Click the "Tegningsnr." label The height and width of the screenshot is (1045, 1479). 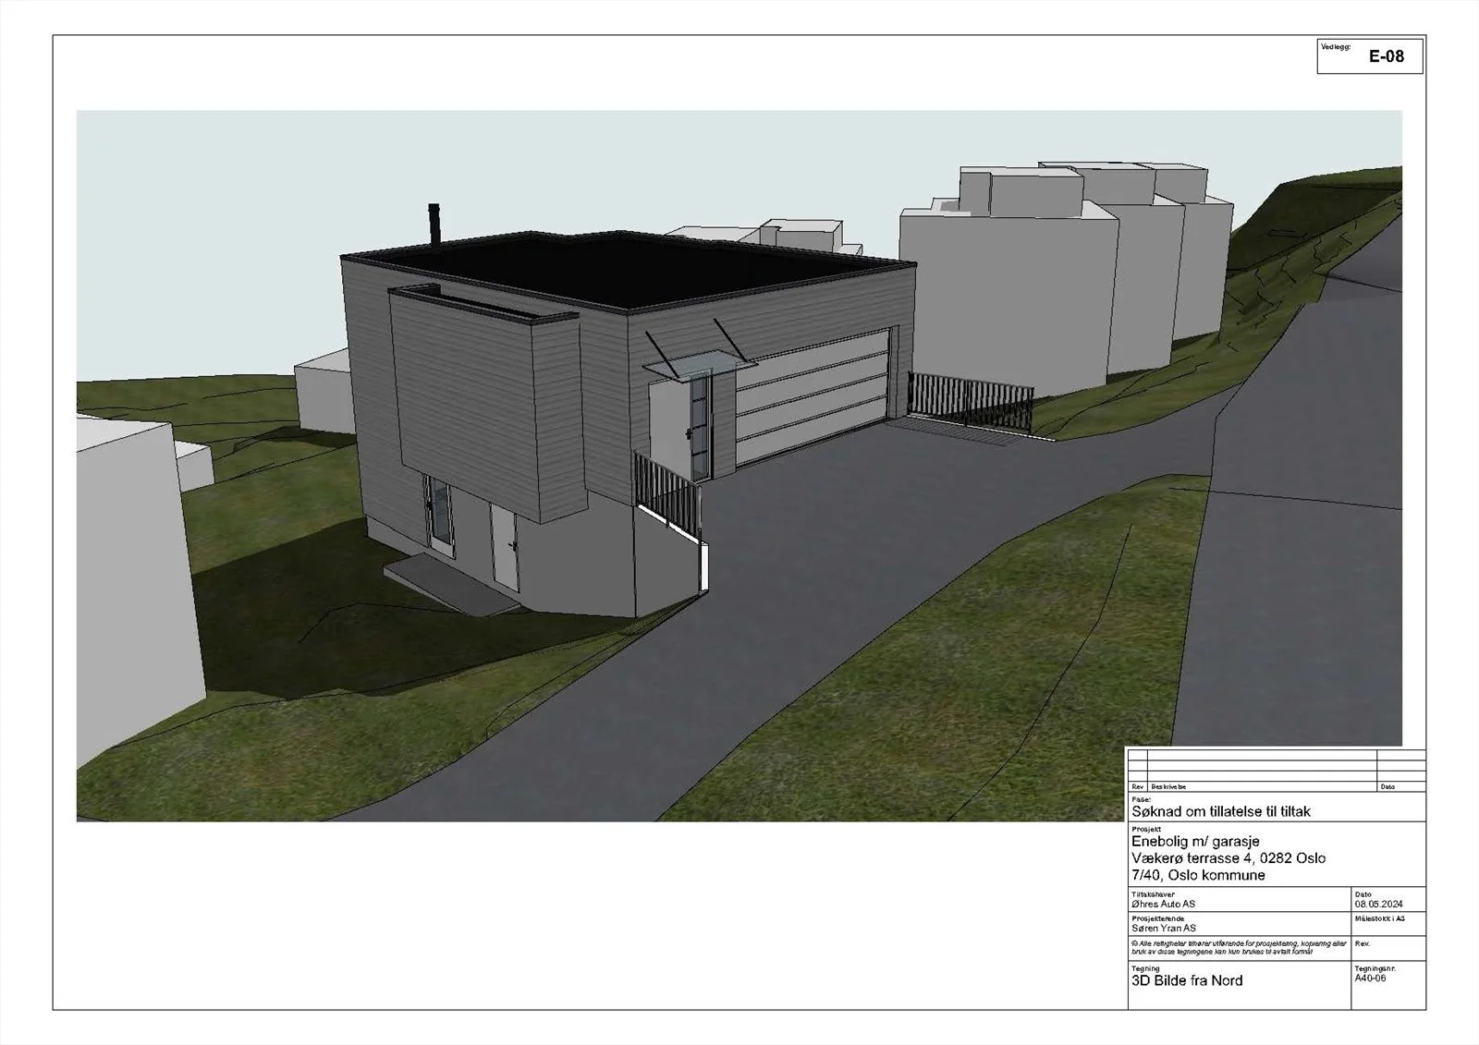(1375, 968)
